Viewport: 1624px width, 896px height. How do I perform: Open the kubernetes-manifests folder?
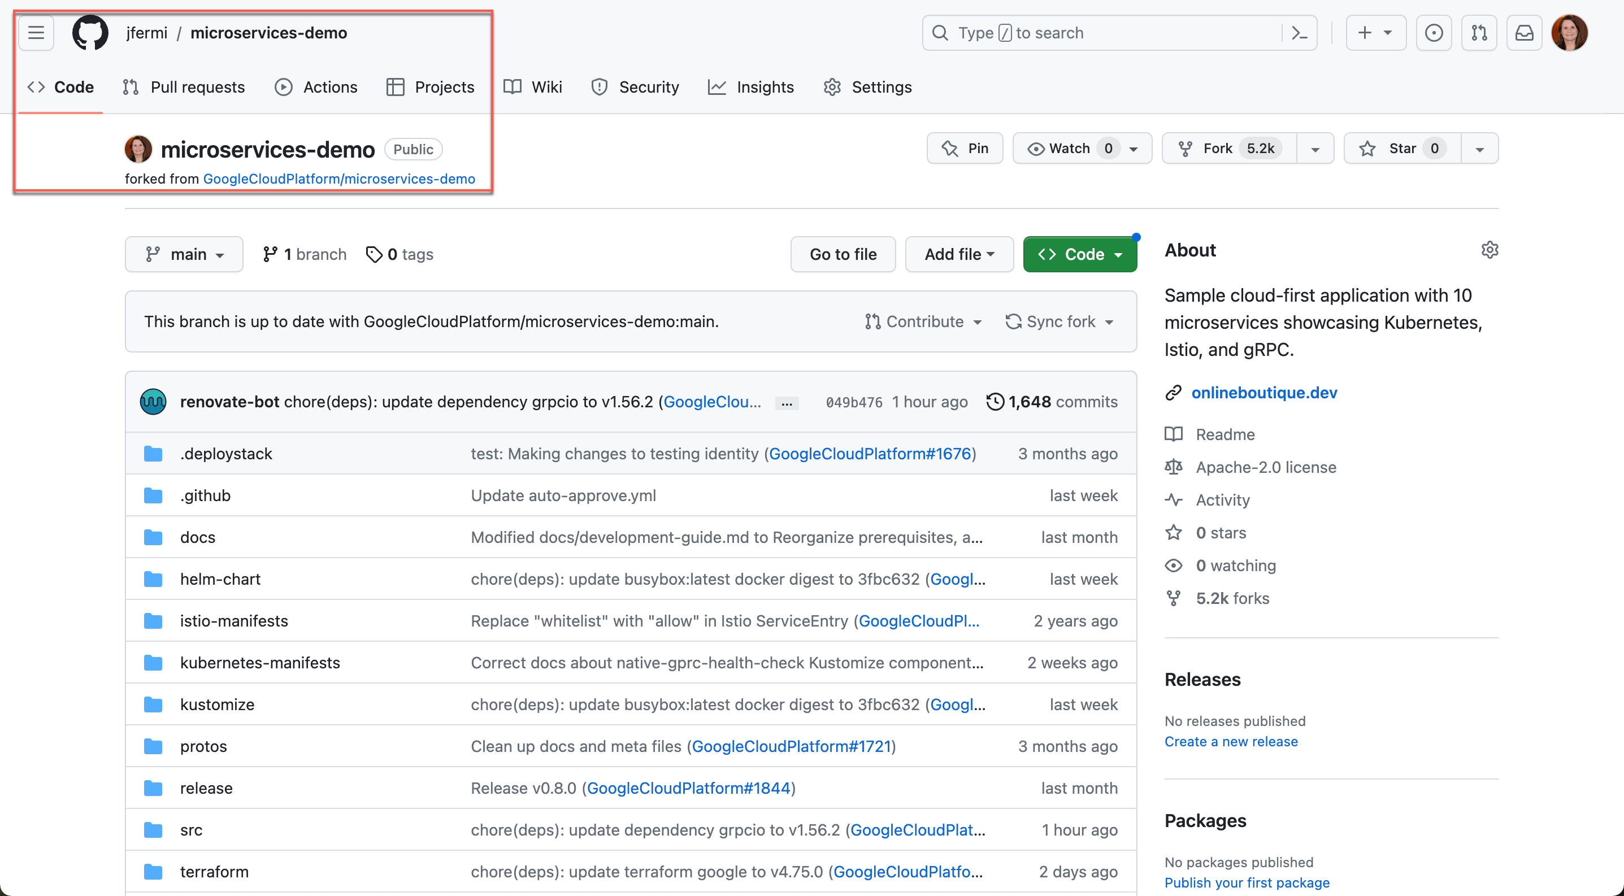click(x=260, y=662)
